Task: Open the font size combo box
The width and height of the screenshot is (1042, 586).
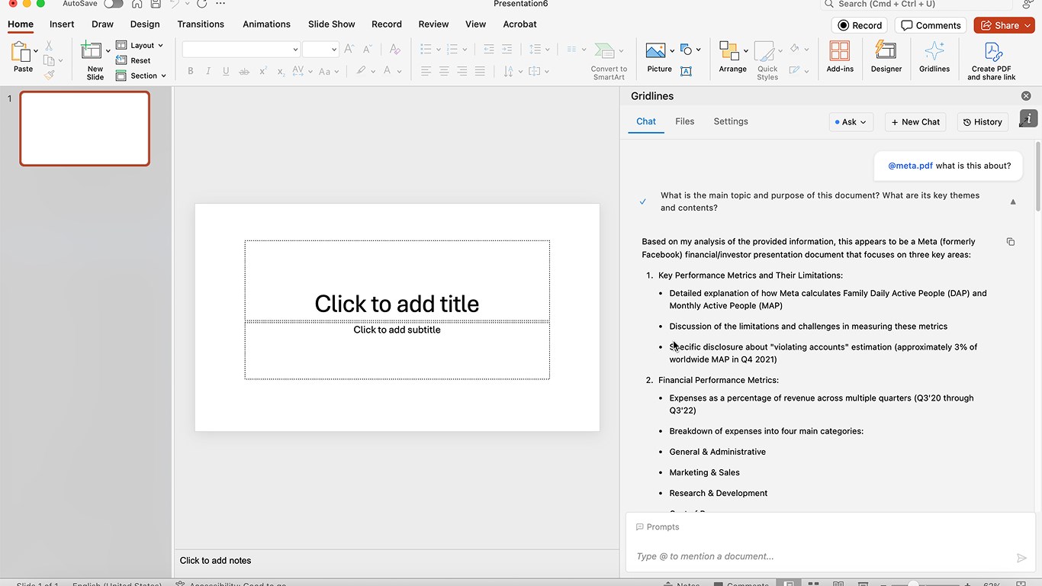Action: pyautogui.click(x=320, y=50)
